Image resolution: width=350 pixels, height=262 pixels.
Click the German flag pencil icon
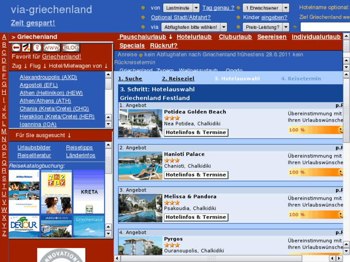(x=26, y=48)
